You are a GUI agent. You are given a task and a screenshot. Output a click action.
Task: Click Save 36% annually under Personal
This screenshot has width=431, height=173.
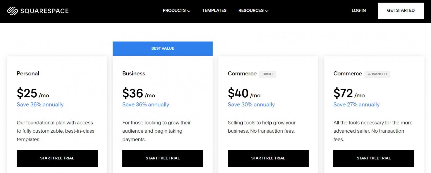[40, 105]
